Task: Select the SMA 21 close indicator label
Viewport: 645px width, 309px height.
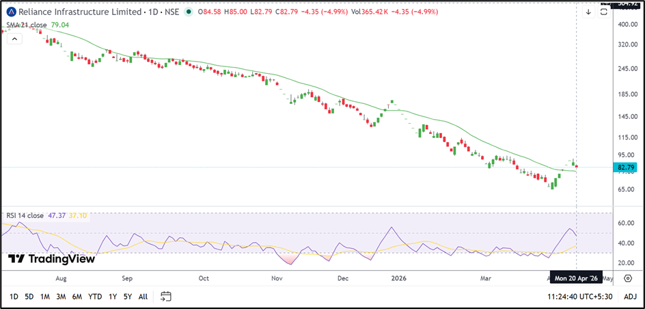Action: 27,25
